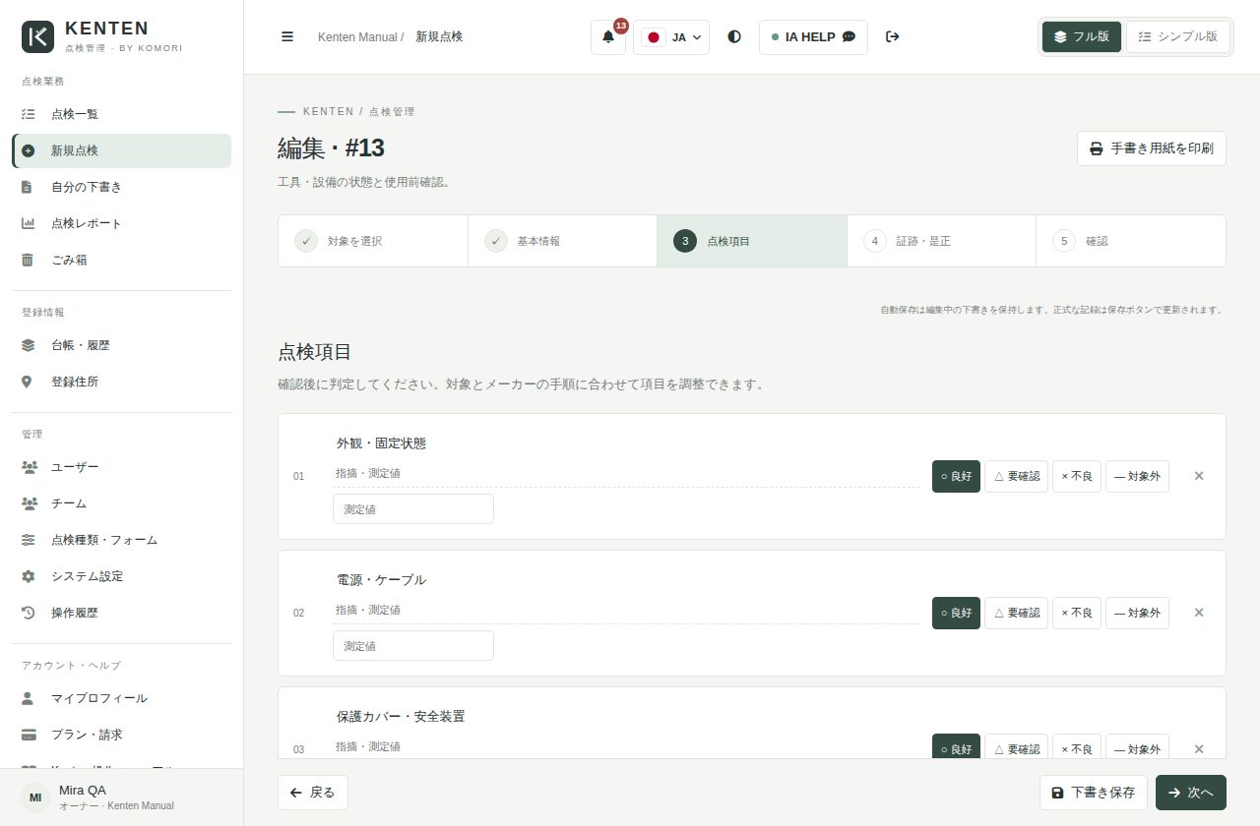The height and width of the screenshot is (826, 1260).
Task: Go to step 4 証跡・是正
Action: (x=942, y=241)
